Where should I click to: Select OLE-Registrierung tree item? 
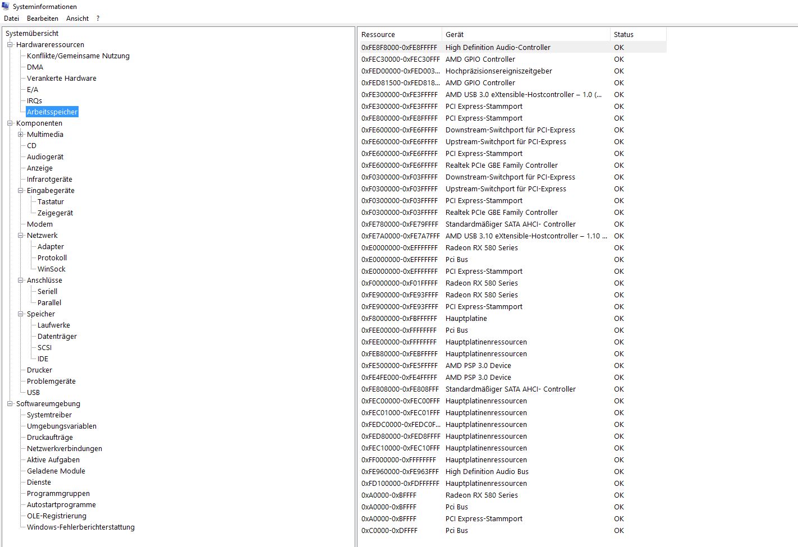tap(57, 516)
